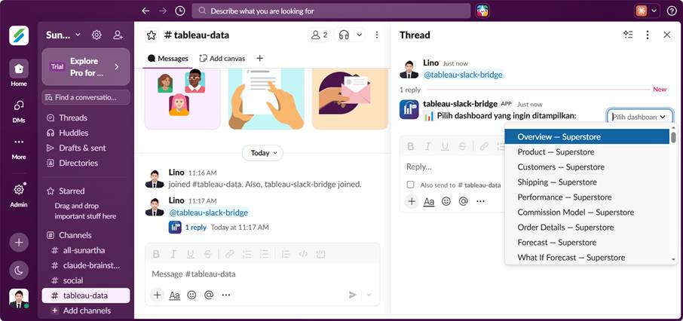Start a huddle with headphones icon

click(344, 35)
